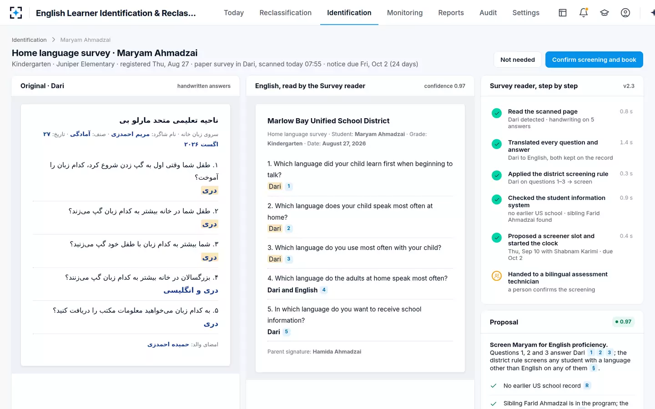Click Marlow Bay Unified School District heading
655x409 pixels.
click(328, 121)
